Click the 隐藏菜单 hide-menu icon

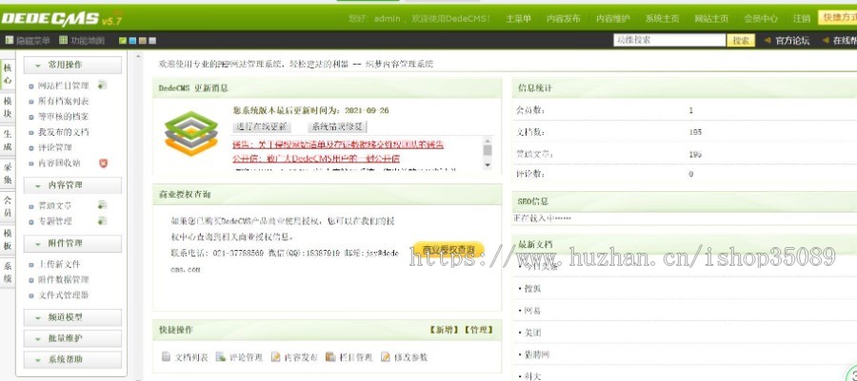10,40
